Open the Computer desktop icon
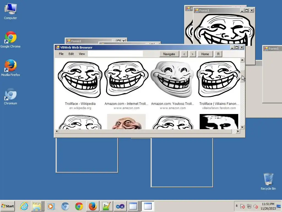This screenshot has width=282, height=212. click(10, 11)
